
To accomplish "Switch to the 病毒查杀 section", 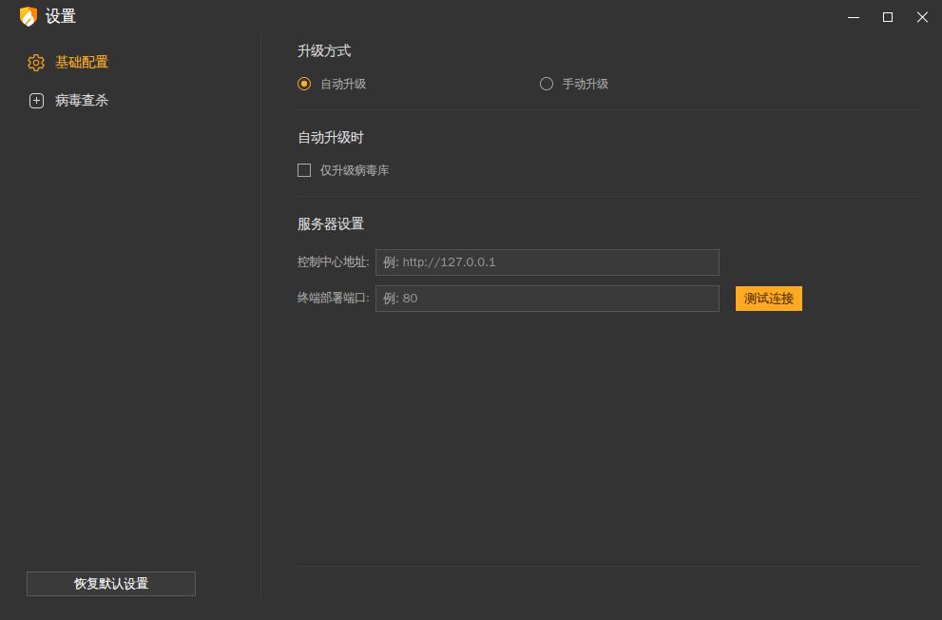I will 82,100.
